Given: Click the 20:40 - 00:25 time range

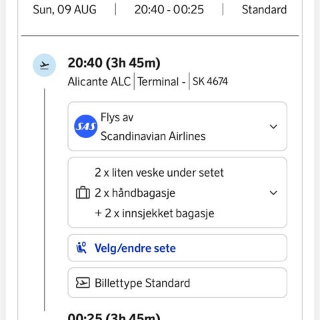Looking at the screenshot, I should [x=169, y=10].
